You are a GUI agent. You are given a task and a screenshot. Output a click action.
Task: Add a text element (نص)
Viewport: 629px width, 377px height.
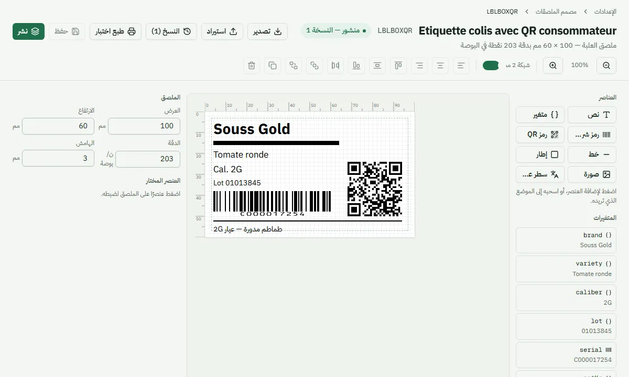pos(592,115)
